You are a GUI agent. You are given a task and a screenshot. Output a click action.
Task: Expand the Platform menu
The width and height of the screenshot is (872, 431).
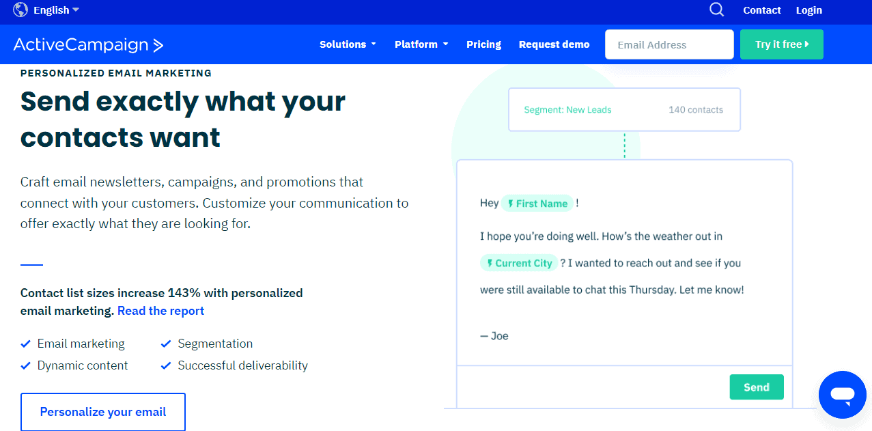click(x=421, y=44)
